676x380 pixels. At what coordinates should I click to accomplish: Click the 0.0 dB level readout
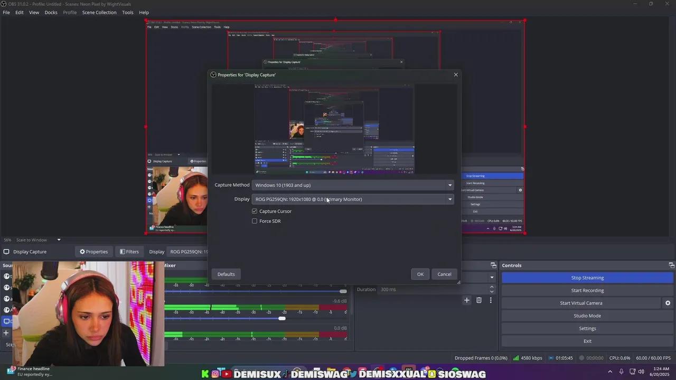[x=340, y=328]
